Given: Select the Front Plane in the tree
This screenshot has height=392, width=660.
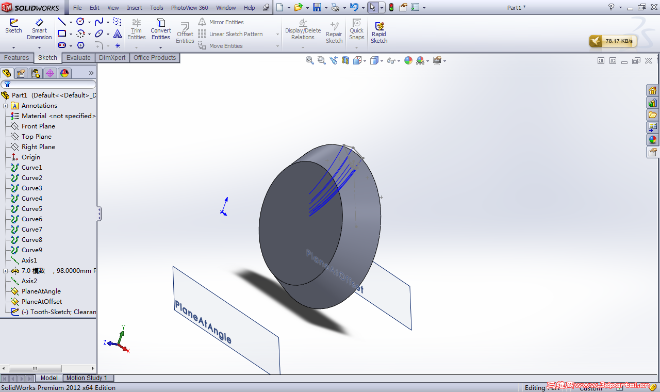Looking at the screenshot, I should pyautogui.click(x=38, y=126).
